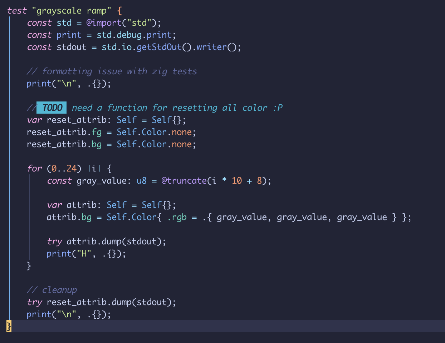Click the getStdOut function call
445x343 pixels.
click(x=159, y=47)
